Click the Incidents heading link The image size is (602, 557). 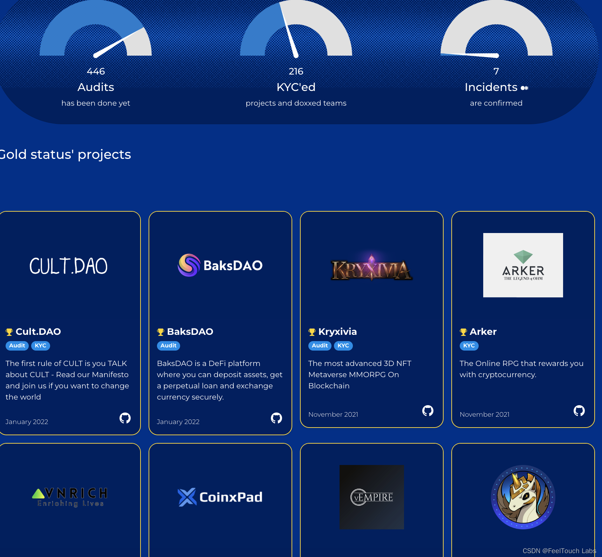pyautogui.click(x=491, y=87)
